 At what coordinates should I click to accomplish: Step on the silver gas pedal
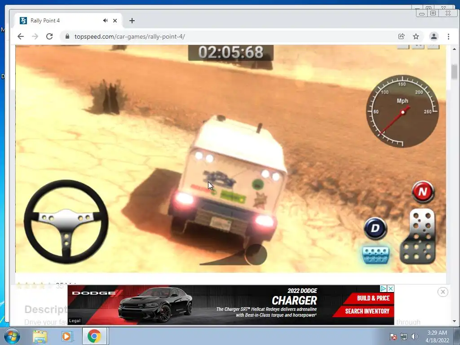(x=418, y=236)
